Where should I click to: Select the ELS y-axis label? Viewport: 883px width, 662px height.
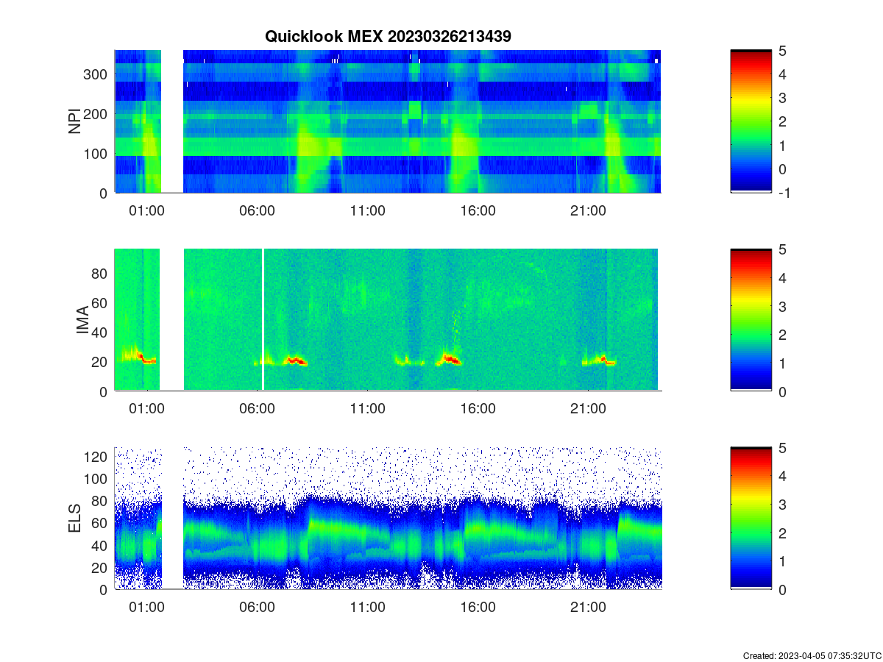(75, 518)
